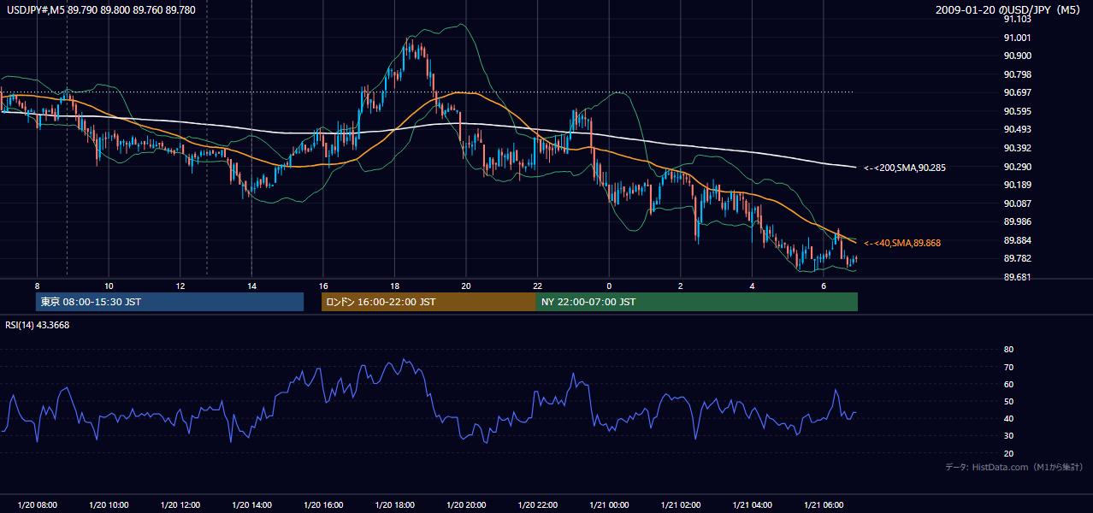The image size is (1093, 513).
Task: Click hour label 4 under price chart
Action: click(x=752, y=286)
